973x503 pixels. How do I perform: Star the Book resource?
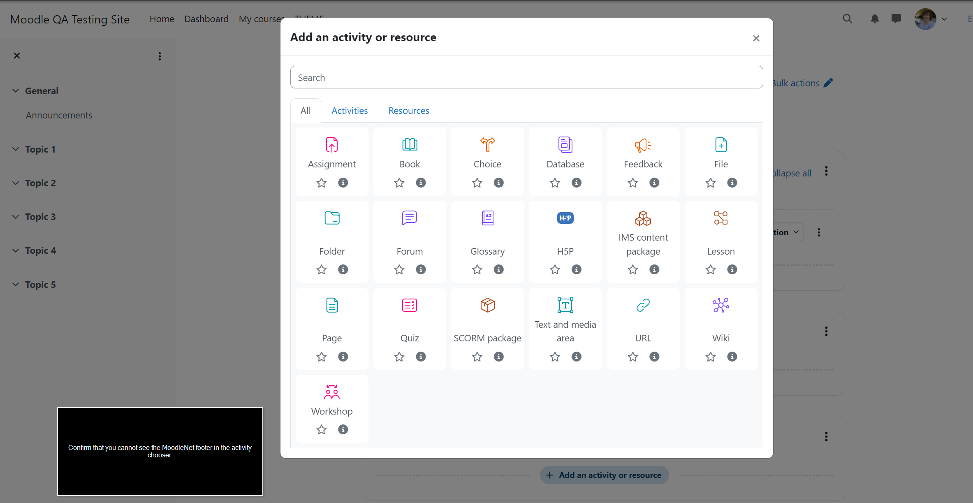click(399, 183)
